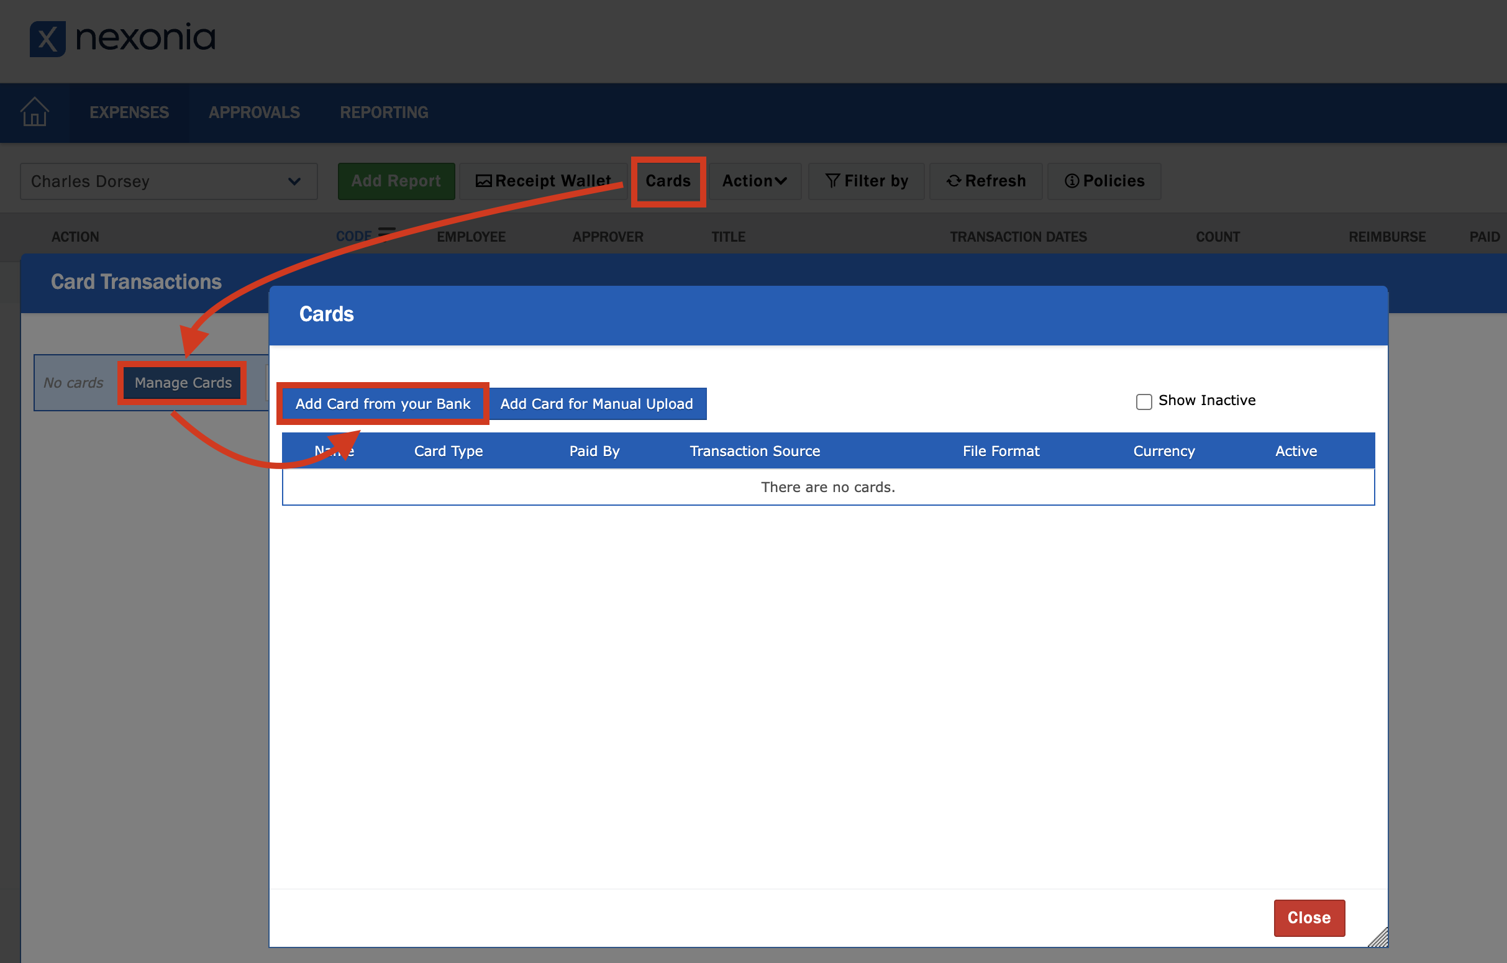Click Add Card from your Bank
Screen dimensions: 1507x963
tap(383, 404)
